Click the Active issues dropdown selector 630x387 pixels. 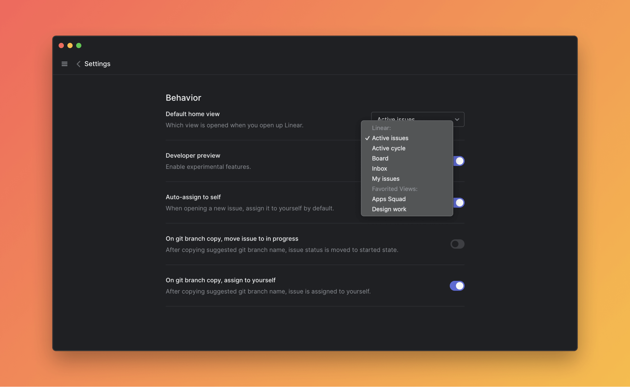(417, 119)
